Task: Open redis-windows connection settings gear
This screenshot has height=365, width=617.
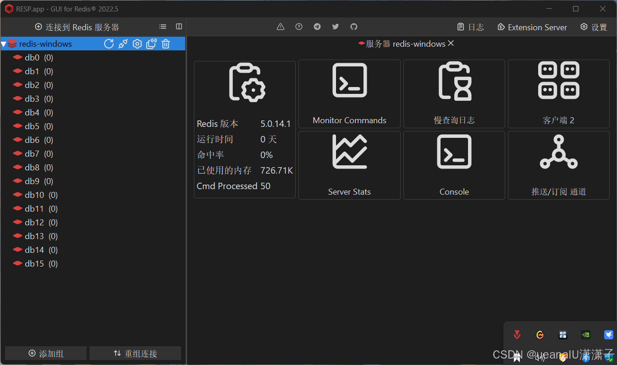Action: click(x=137, y=44)
